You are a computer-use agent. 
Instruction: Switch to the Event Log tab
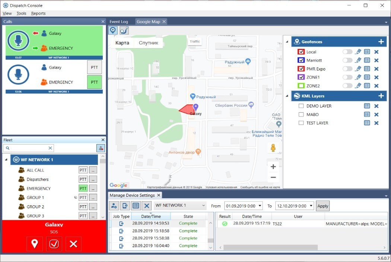pyautogui.click(x=119, y=22)
